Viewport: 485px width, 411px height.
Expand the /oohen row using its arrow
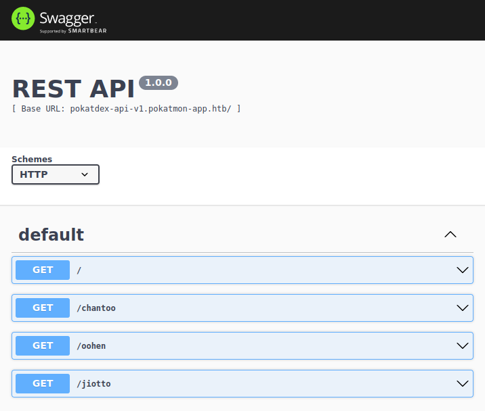click(463, 345)
